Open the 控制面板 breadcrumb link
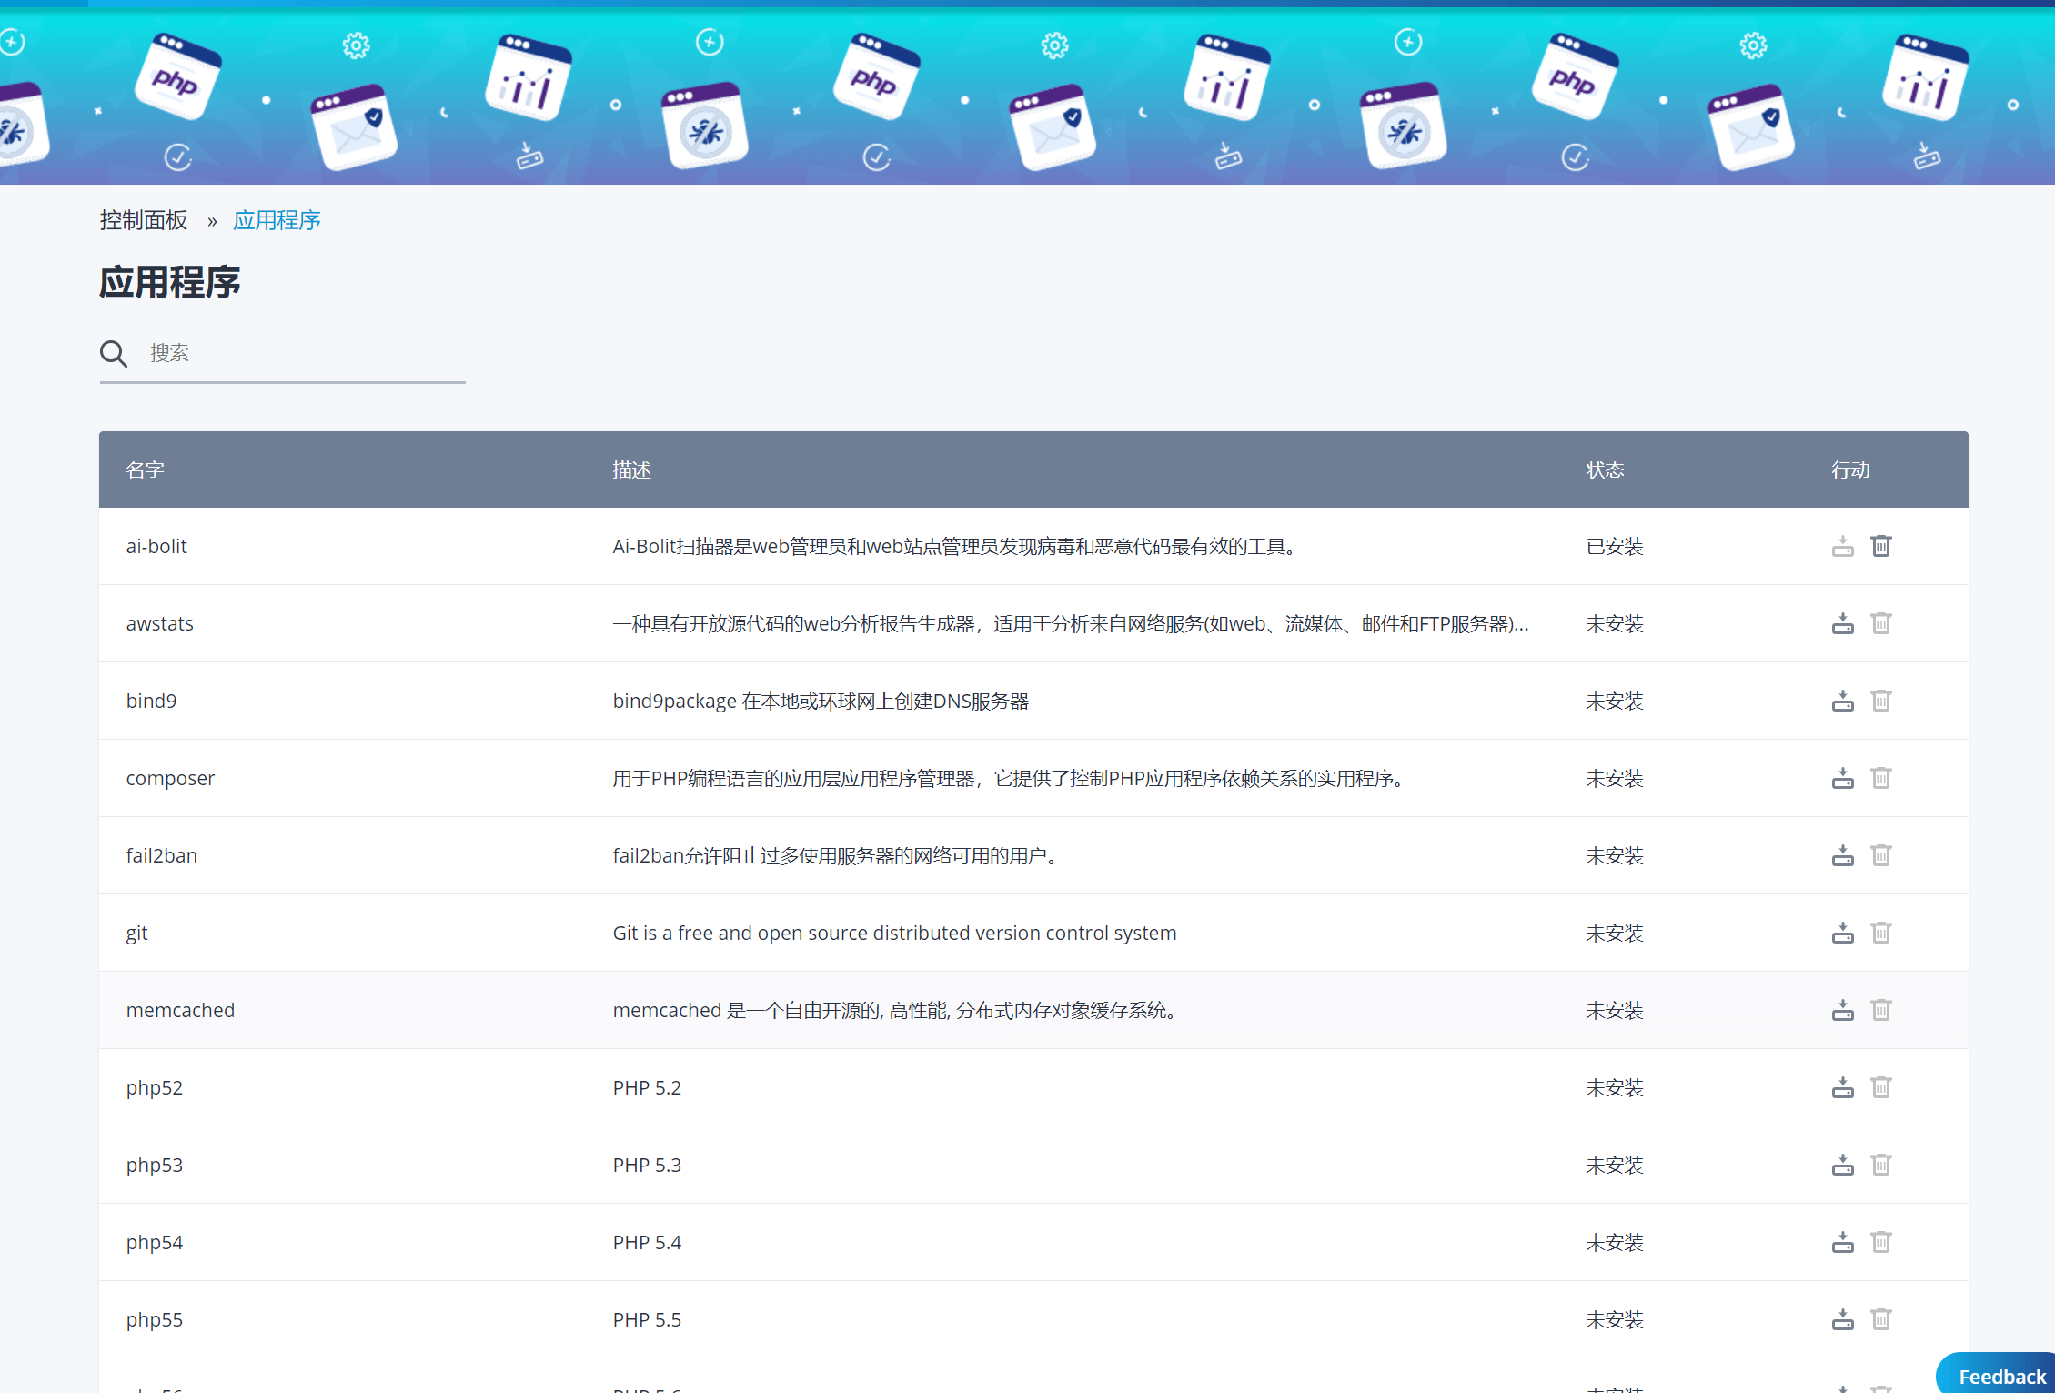The height and width of the screenshot is (1393, 2055). [x=144, y=220]
